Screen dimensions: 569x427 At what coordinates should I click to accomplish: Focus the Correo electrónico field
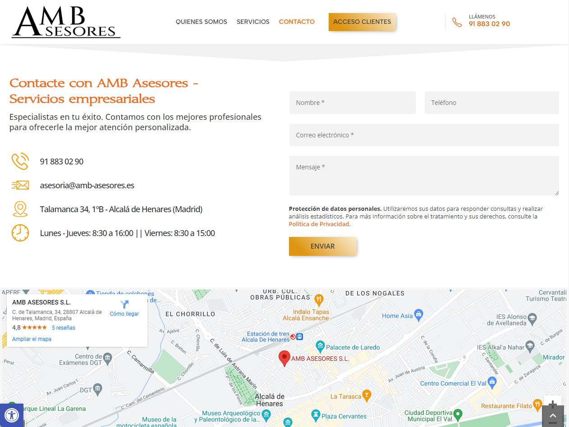424,135
